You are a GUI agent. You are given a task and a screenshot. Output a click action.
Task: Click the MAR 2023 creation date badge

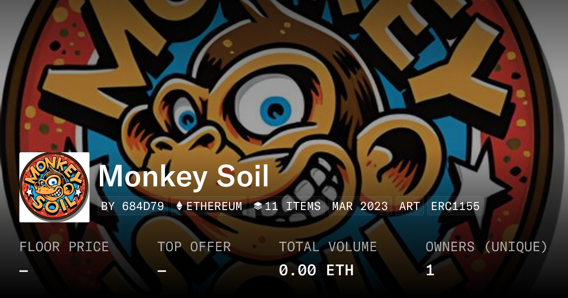[x=360, y=206]
